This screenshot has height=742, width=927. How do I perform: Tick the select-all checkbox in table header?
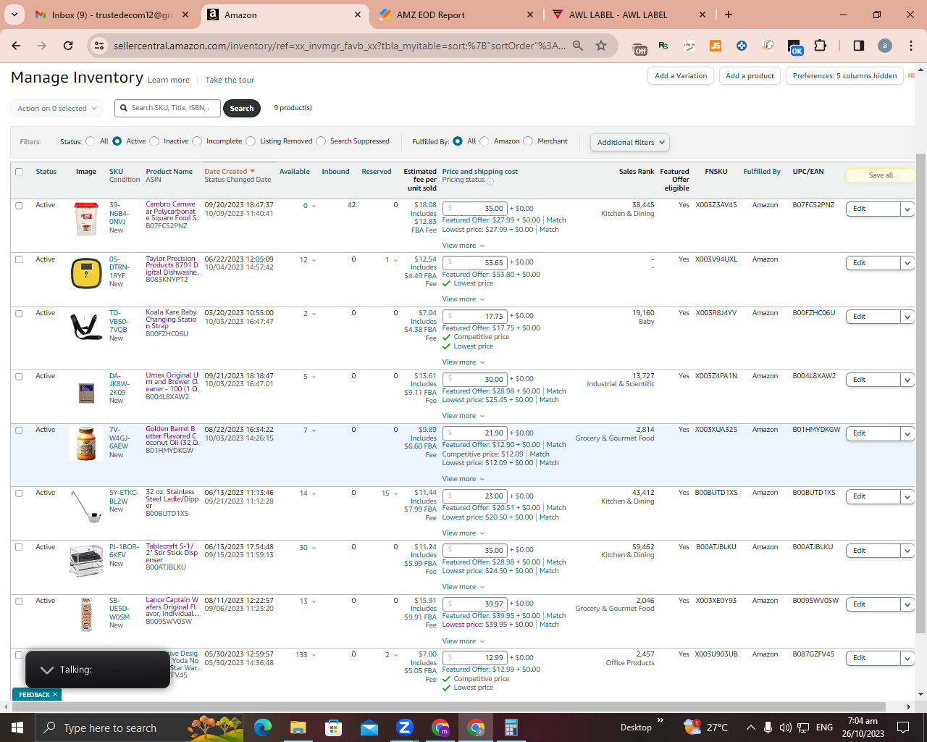click(x=19, y=172)
